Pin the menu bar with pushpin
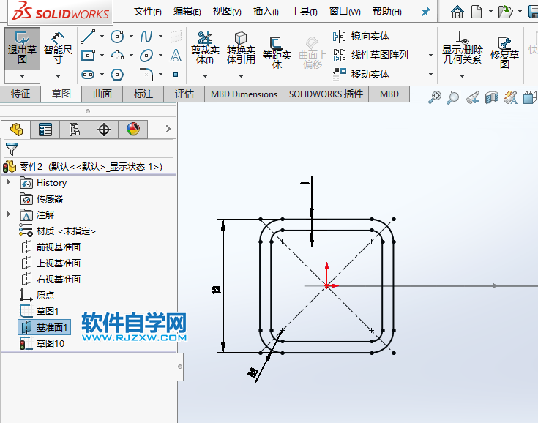The width and height of the screenshot is (538, 423). tap(426, 12)
